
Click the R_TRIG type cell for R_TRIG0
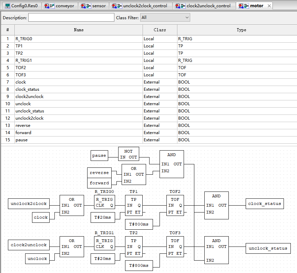(x=237, y=39)
